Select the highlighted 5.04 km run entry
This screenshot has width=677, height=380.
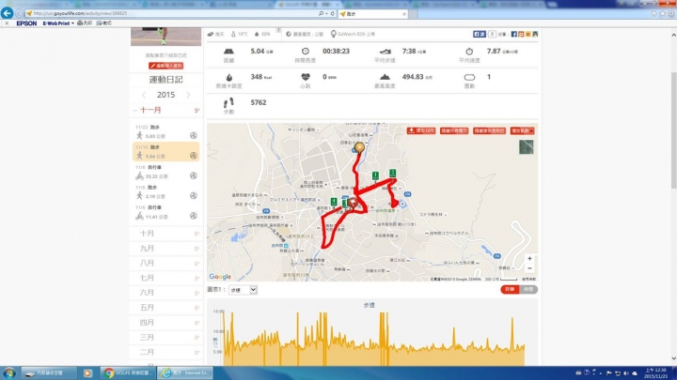click(165, 152)
